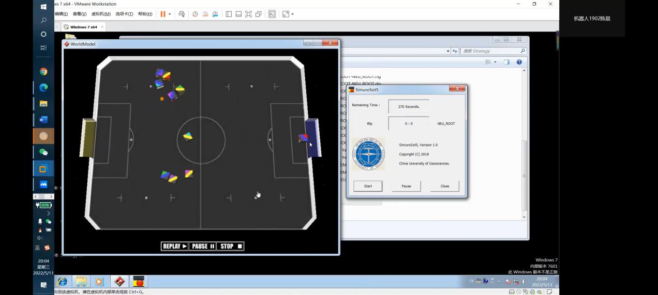Click the VMware pause VM icon
This screenshot has width=658, height=295.
click(x=162, y=14)
